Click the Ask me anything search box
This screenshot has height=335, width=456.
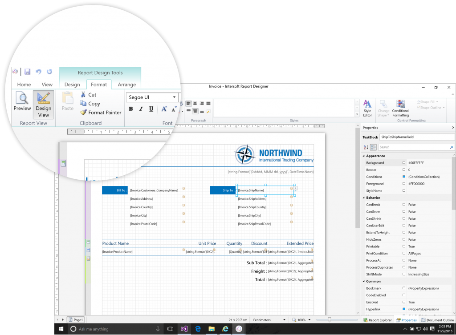tap(115, 329)
